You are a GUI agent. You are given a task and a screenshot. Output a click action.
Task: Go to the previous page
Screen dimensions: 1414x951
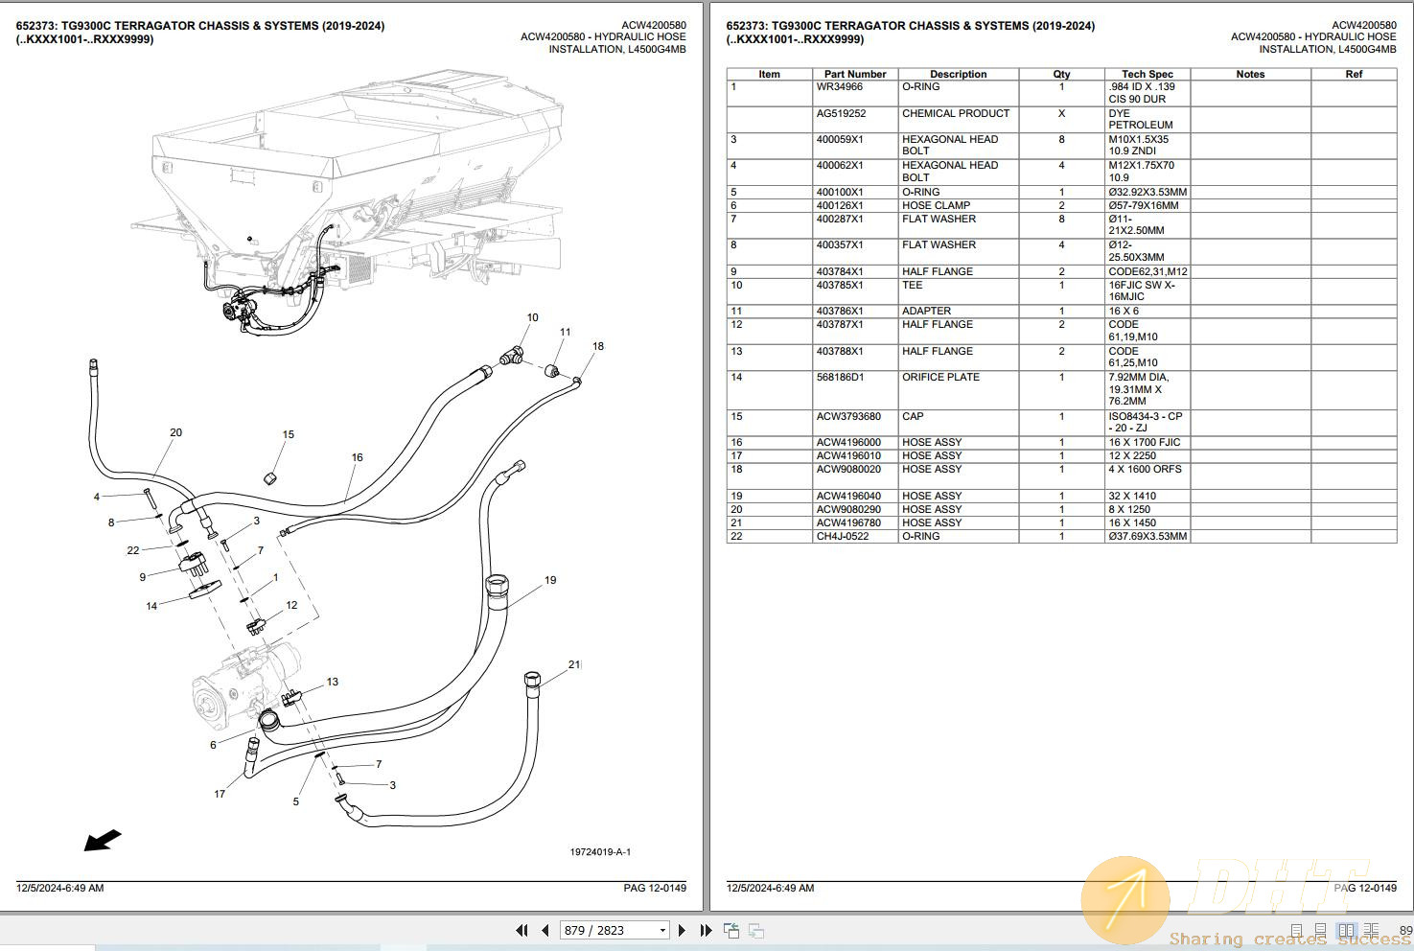(x=545, y=930)
